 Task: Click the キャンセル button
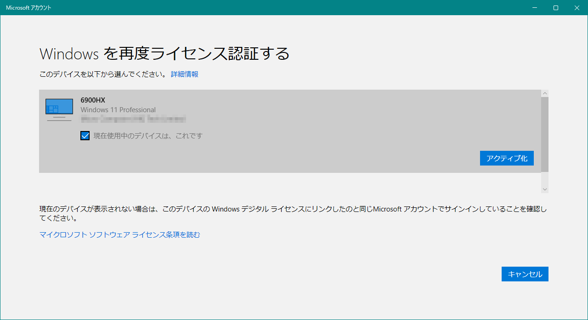point(525,274)
